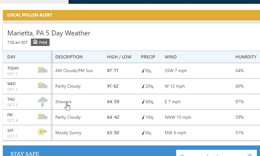
Task: Click the raindrop icon beside 60% precip
Action: [143, 102]
